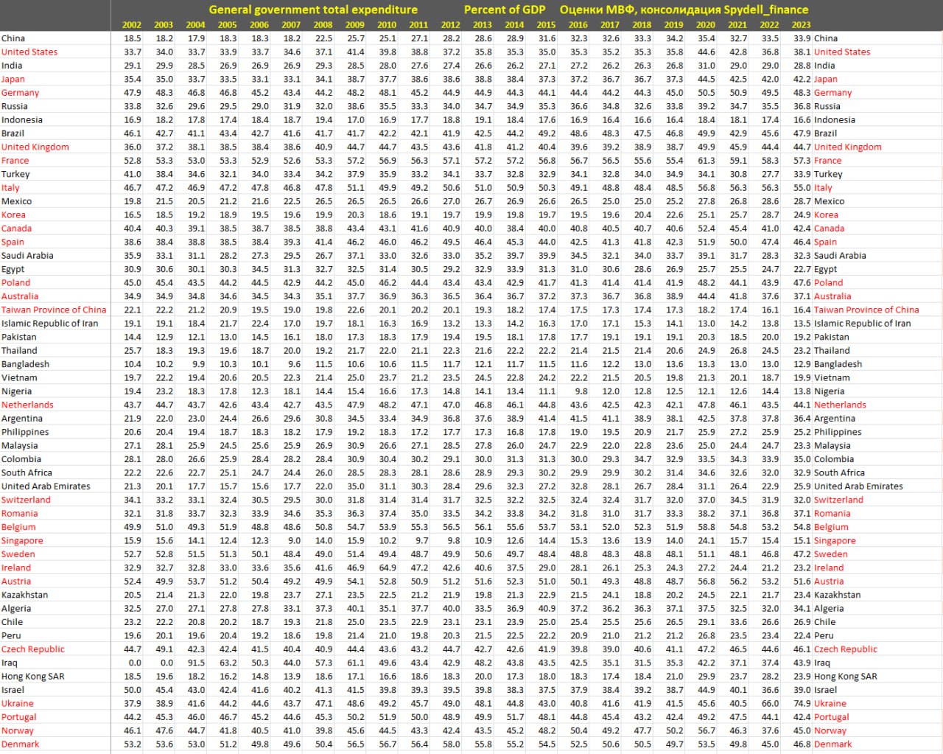Screen dimensions: 943x754
Task: Click Denmark's 2012 value 58.0
Action: tap(452, 744)
